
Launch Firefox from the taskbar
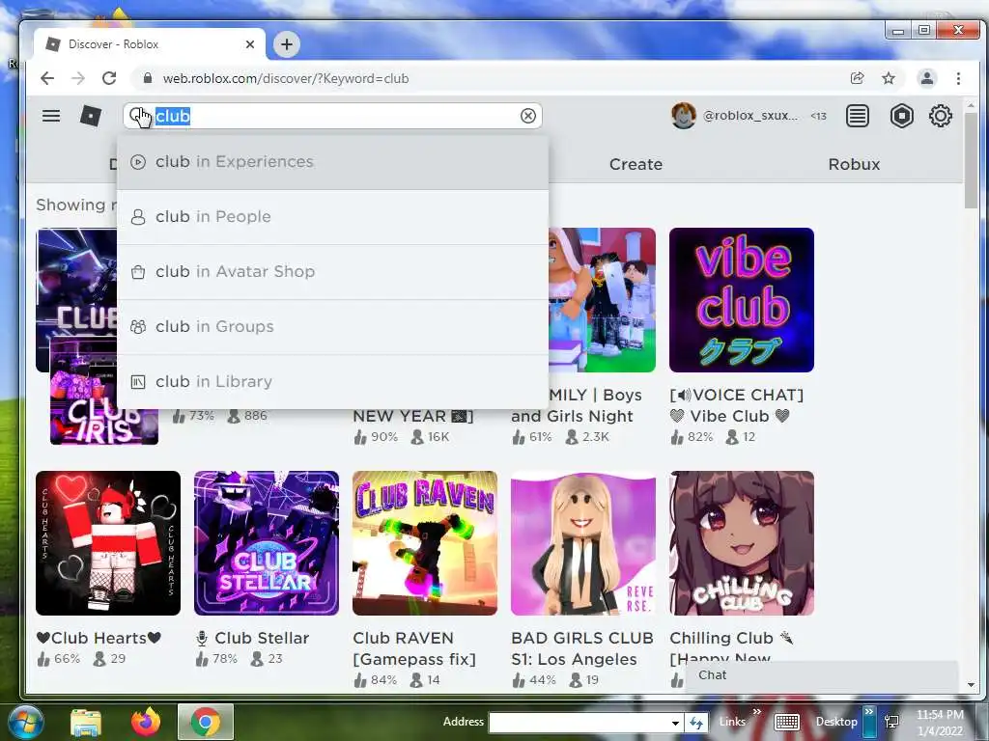click(x=146, y=723)
